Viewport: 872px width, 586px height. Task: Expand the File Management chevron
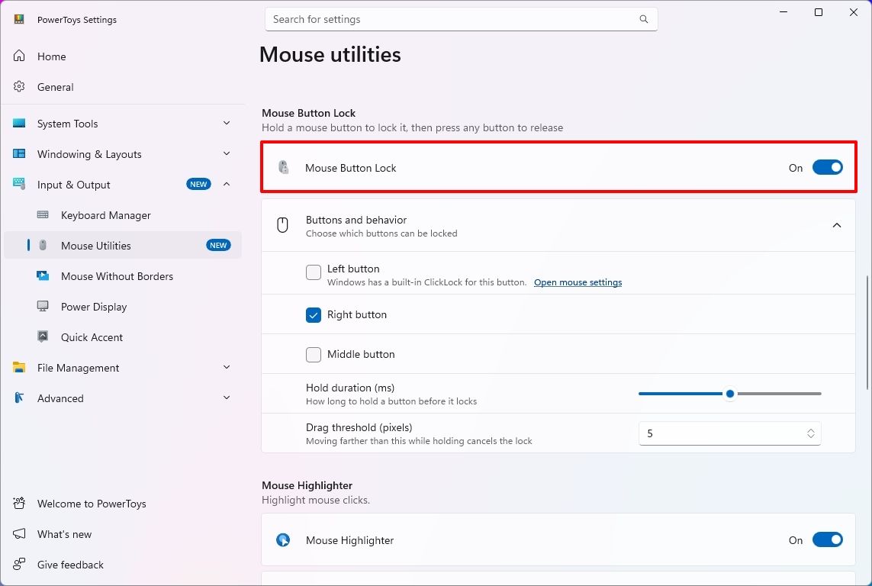(x=227, y=367)
